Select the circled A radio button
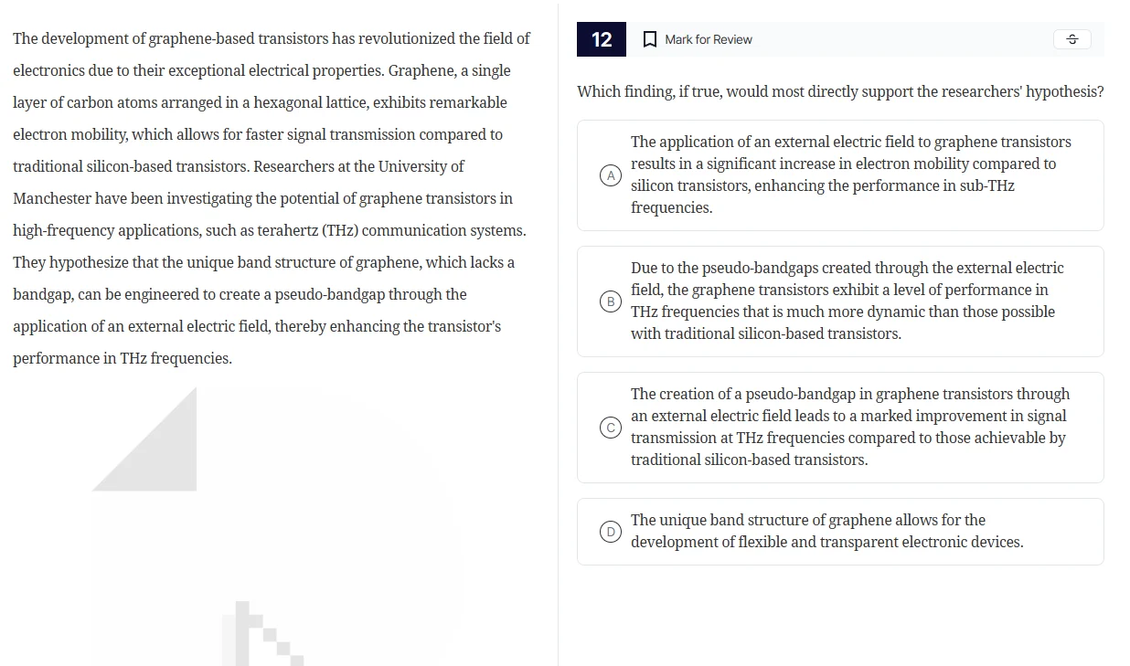Image resolution: width=1130 pixels, height=666 pixels. (x=611, y=175)
